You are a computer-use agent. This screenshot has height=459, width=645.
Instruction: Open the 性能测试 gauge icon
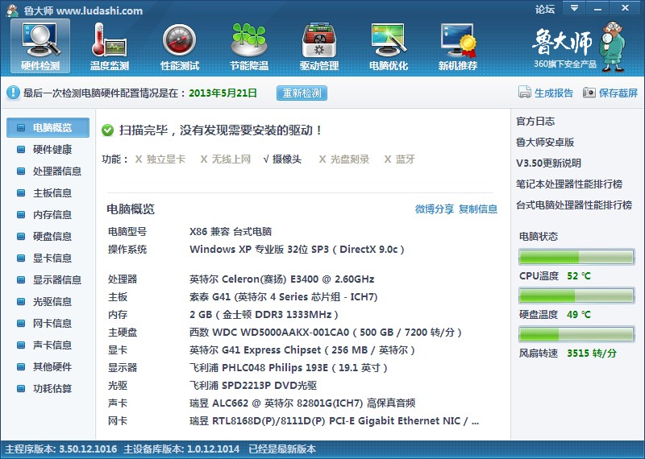tap(179, 47)
